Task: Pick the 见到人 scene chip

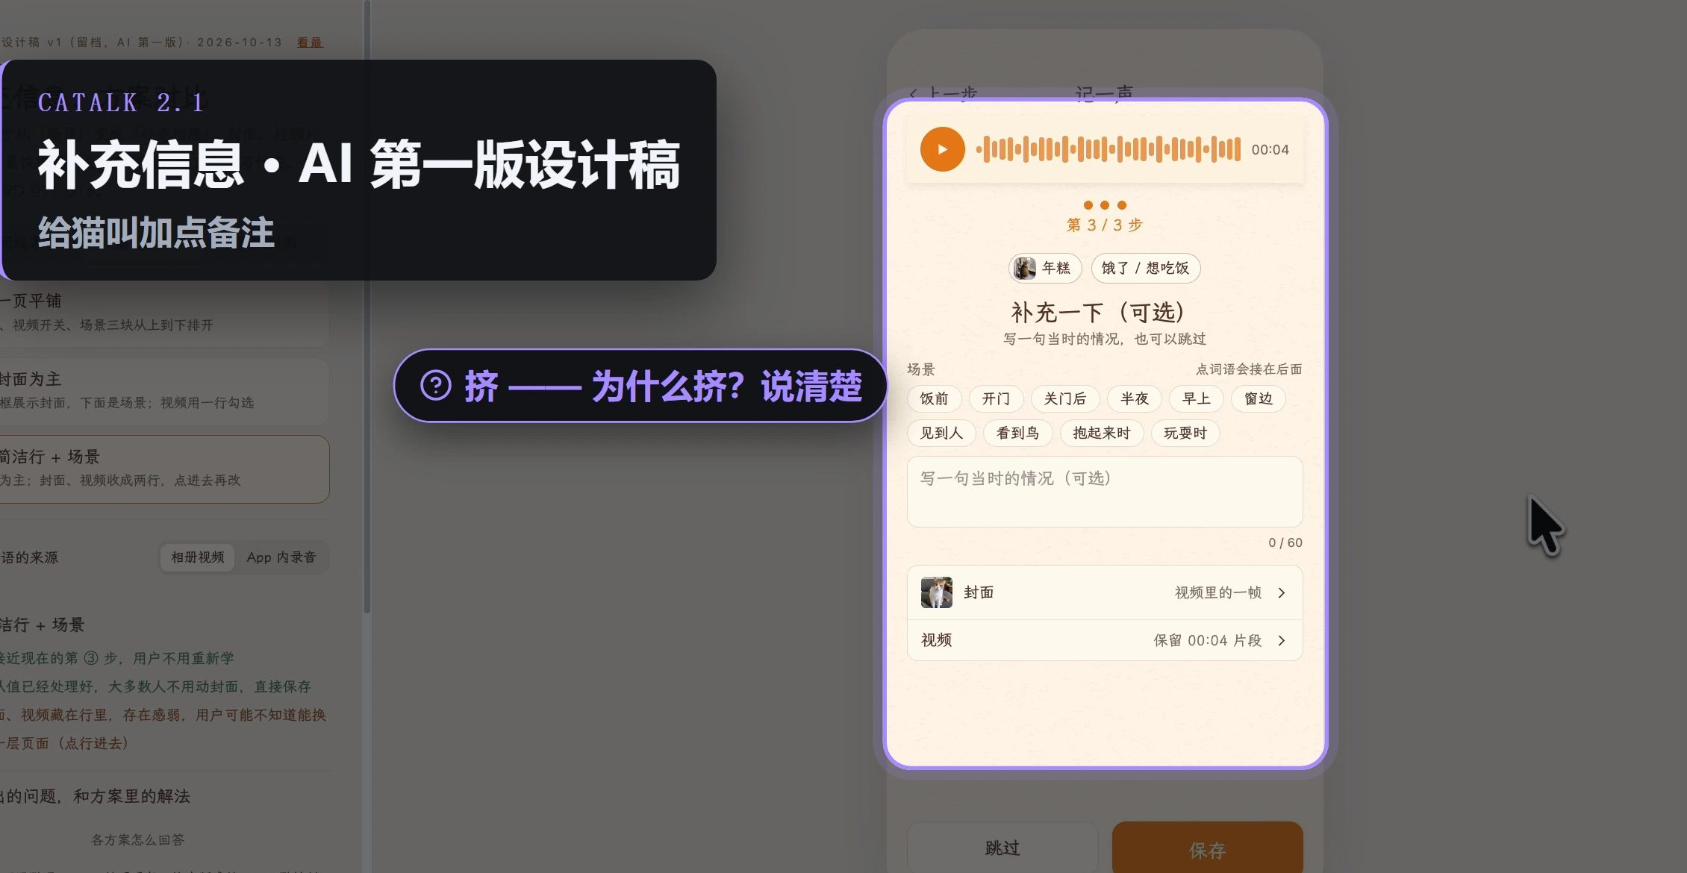Action: coord(941,433)
